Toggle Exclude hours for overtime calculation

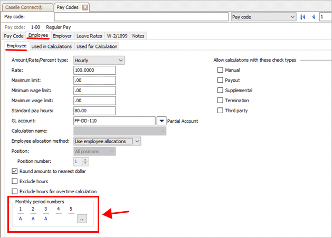click(x=15, y=191)
